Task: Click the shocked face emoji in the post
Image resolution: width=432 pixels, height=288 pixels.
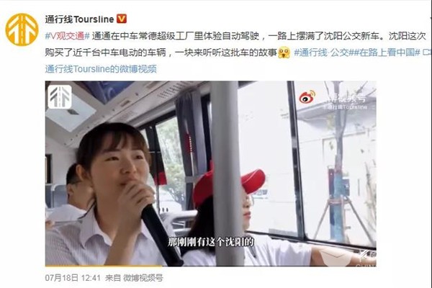Action: click(x=284, y=53)
